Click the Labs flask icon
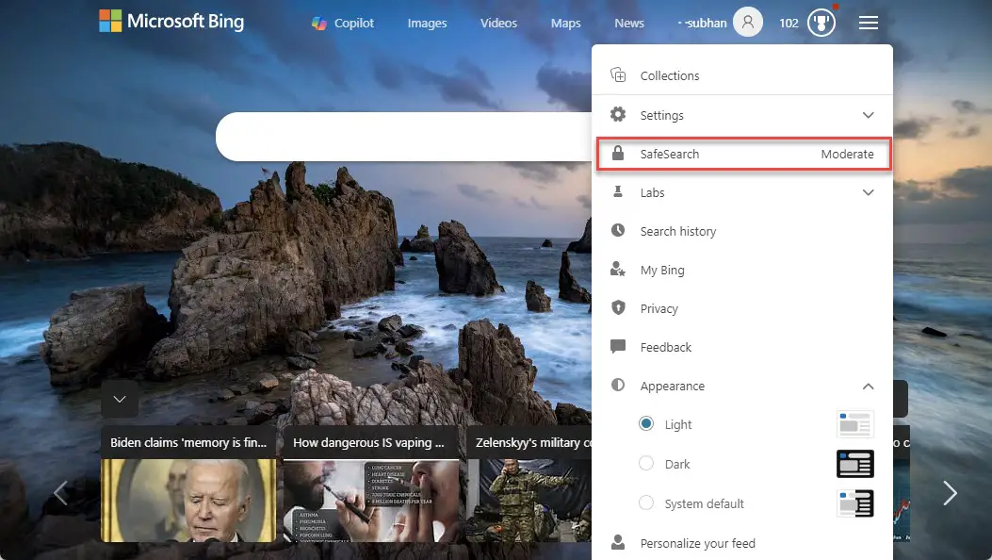 (618, 191)
